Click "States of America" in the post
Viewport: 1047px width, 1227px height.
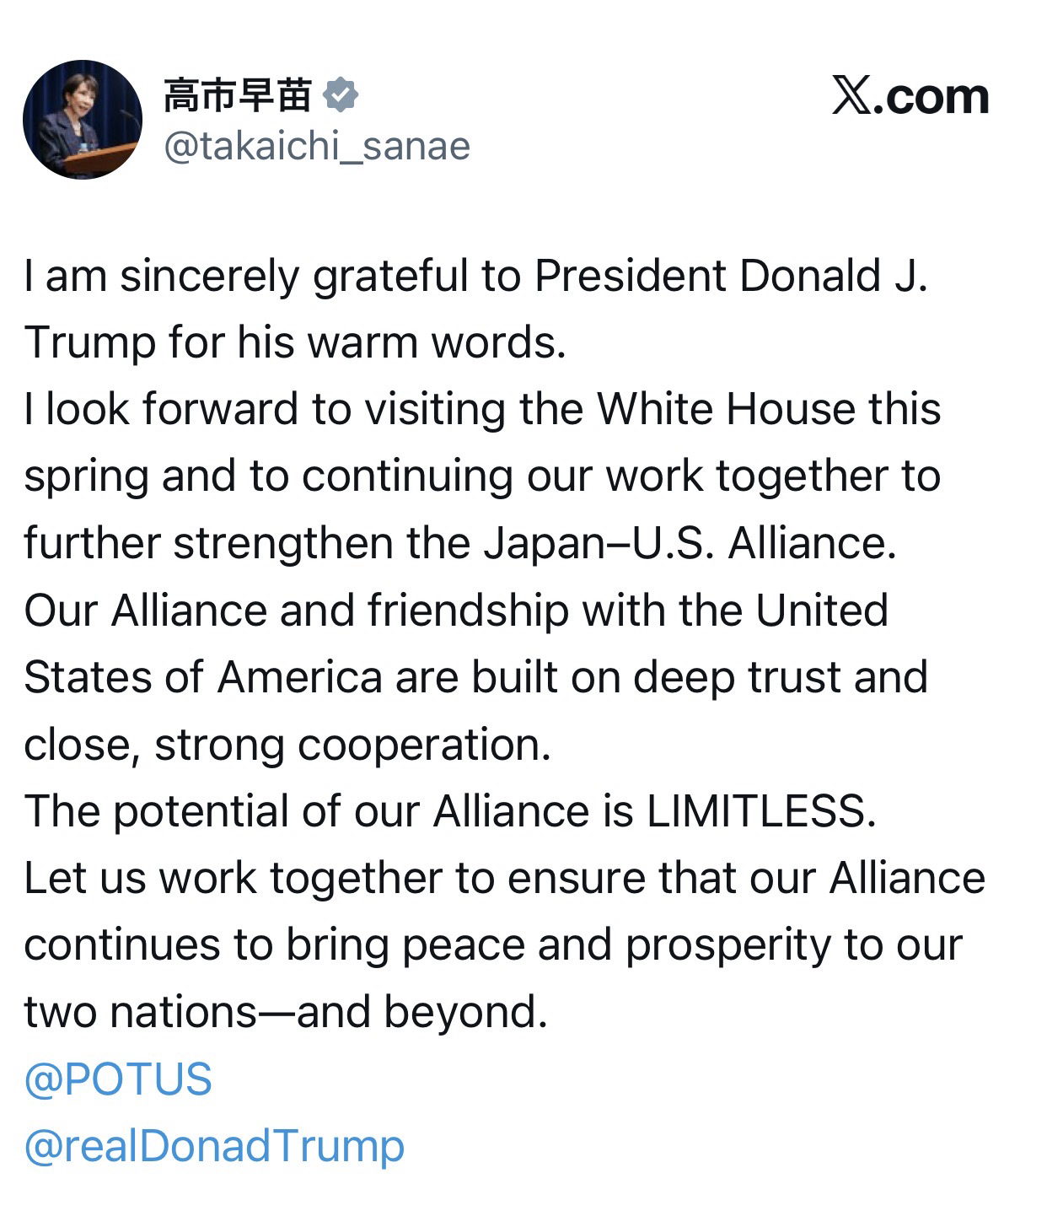click(x=202, y=677)
